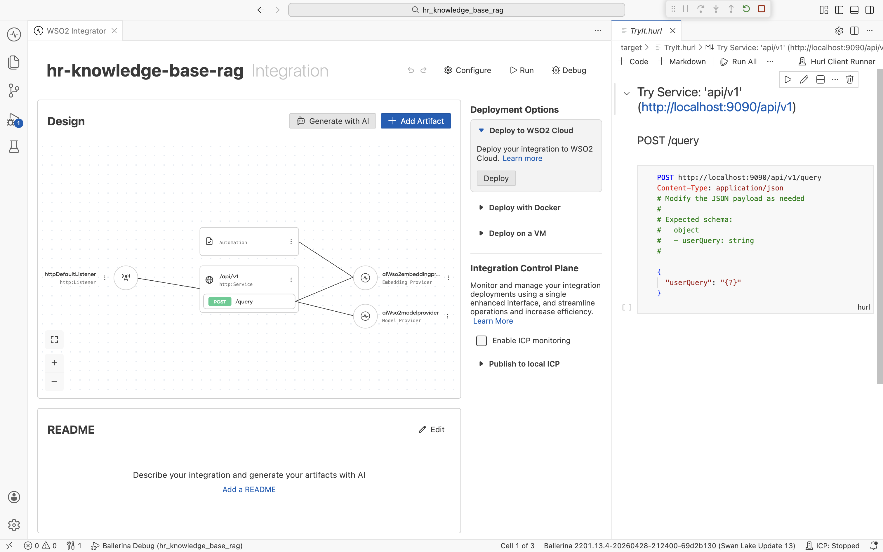The height and width of the screenshot is (552, 883).
Task: Run All notebook cells
Action: (x=738, y=61)
